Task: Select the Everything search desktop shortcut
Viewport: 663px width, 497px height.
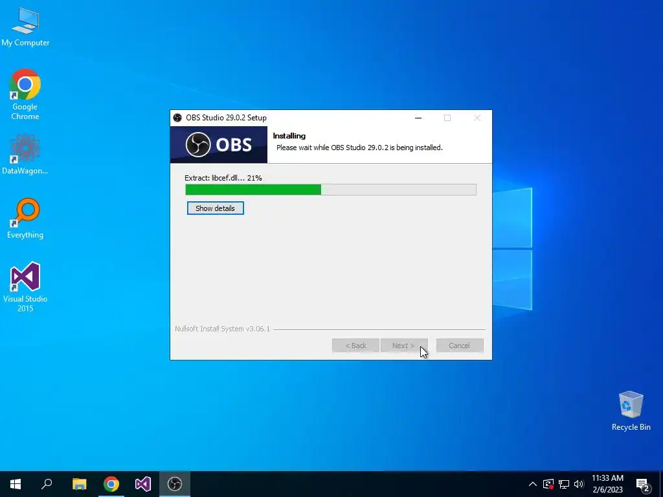Action: click(x=25, y=218)
